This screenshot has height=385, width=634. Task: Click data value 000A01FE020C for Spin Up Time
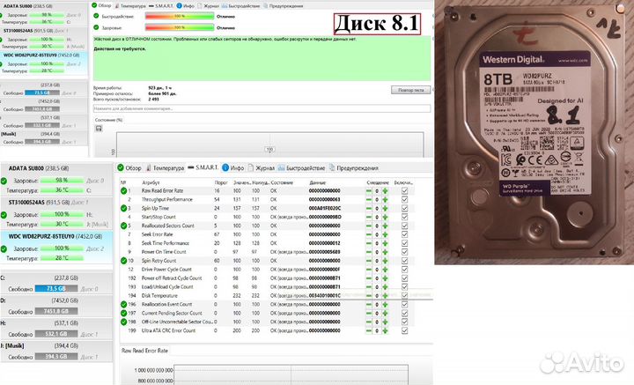pos(325,209)
